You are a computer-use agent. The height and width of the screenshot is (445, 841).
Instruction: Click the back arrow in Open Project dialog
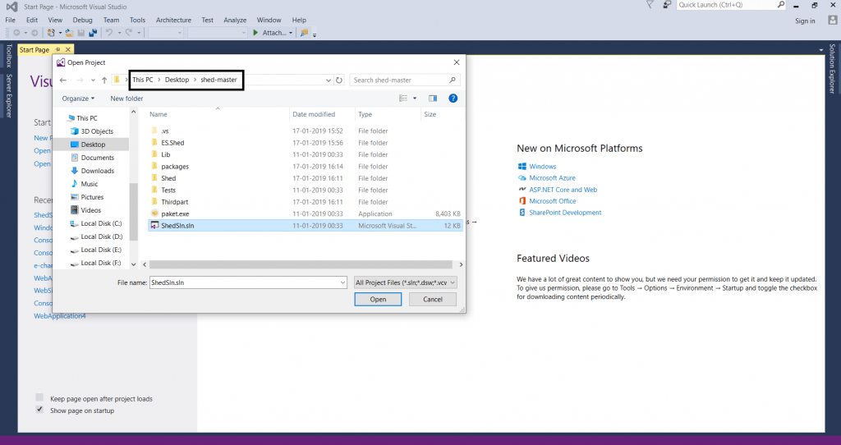tap(63, 80)
